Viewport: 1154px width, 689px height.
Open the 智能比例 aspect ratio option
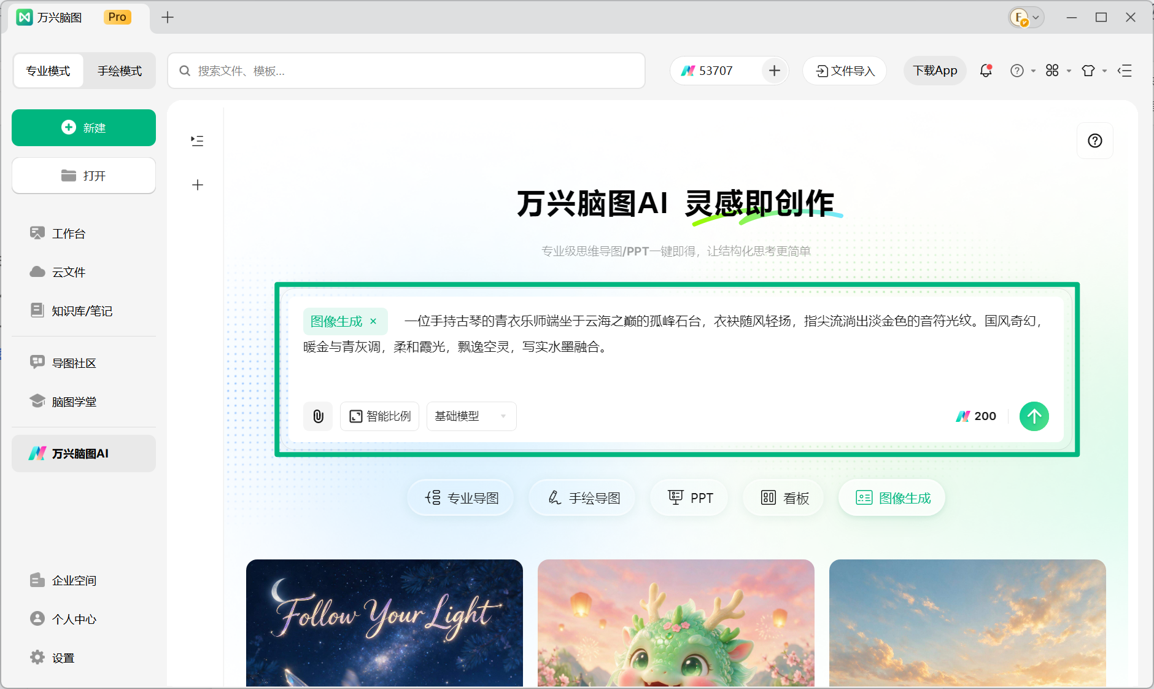point(379,416)
